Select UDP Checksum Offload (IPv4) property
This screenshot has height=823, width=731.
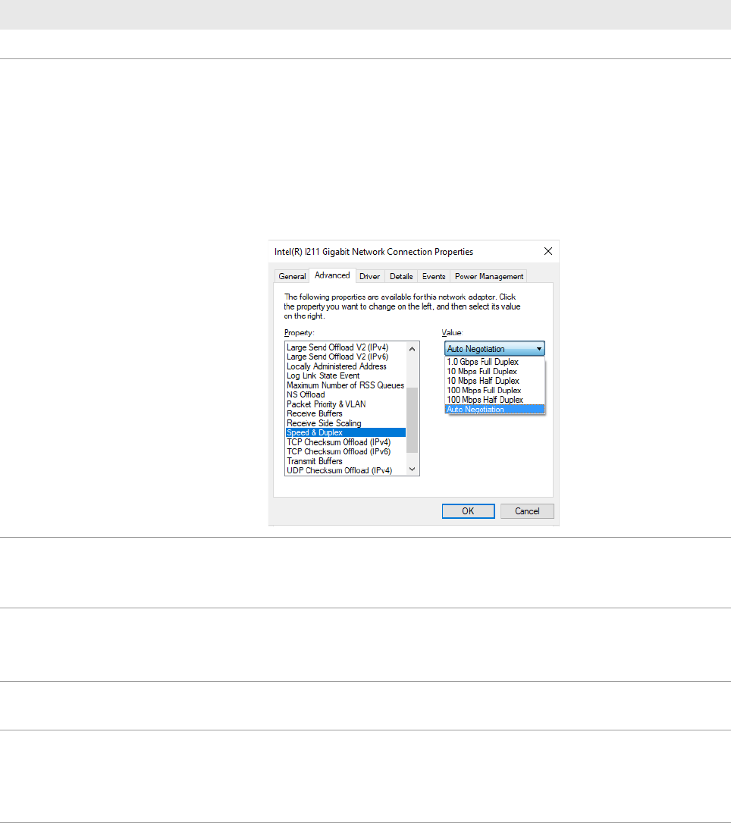pos(346,470)
